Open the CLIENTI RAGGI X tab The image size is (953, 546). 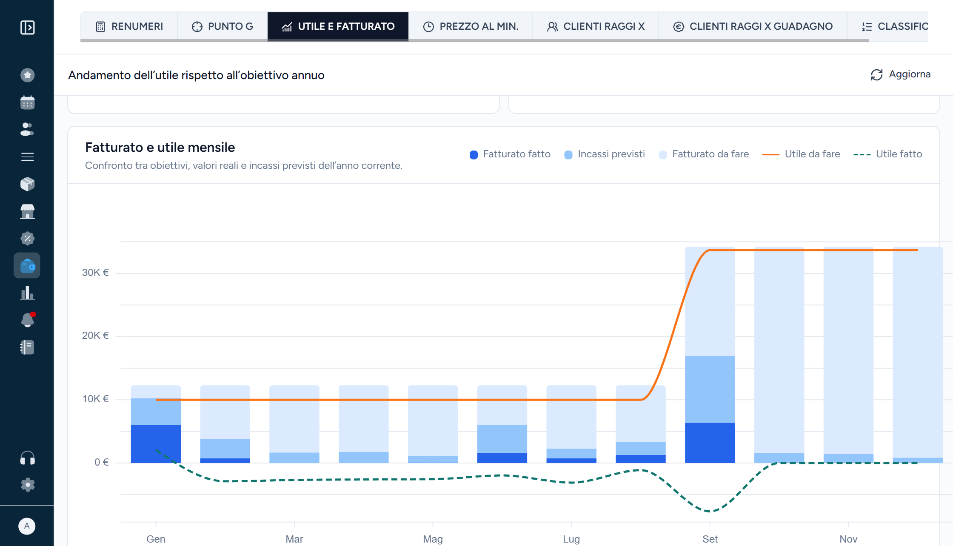(x=596, y=26)
